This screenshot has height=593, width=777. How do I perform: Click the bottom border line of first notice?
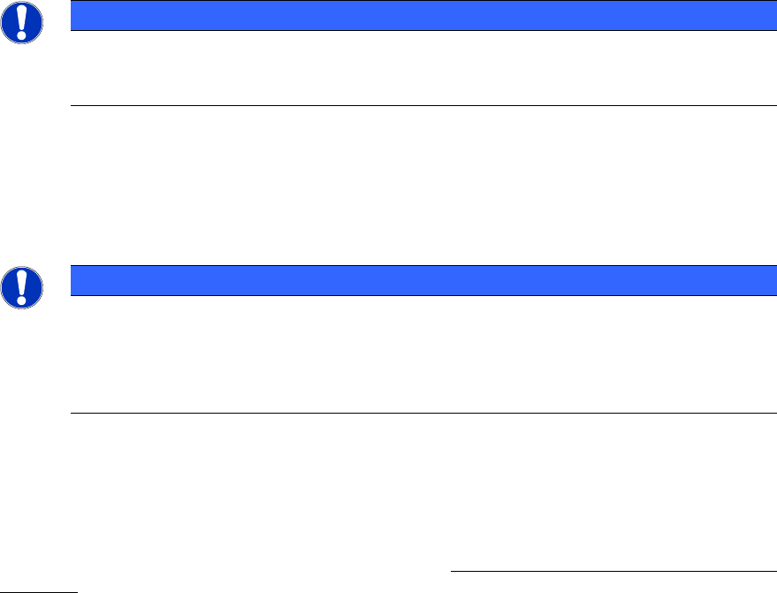[x=417, y=106]
